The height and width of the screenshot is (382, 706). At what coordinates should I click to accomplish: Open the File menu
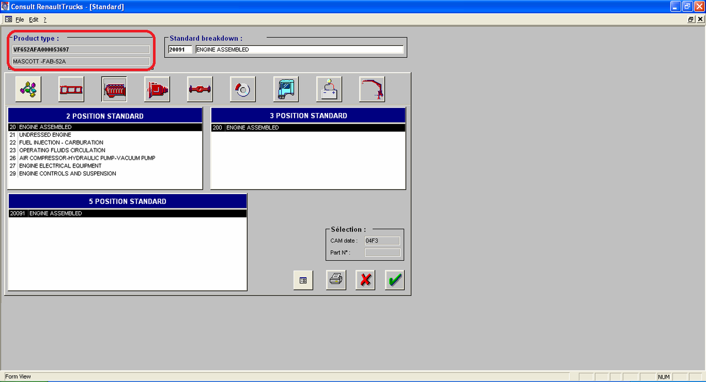point(20,19)
